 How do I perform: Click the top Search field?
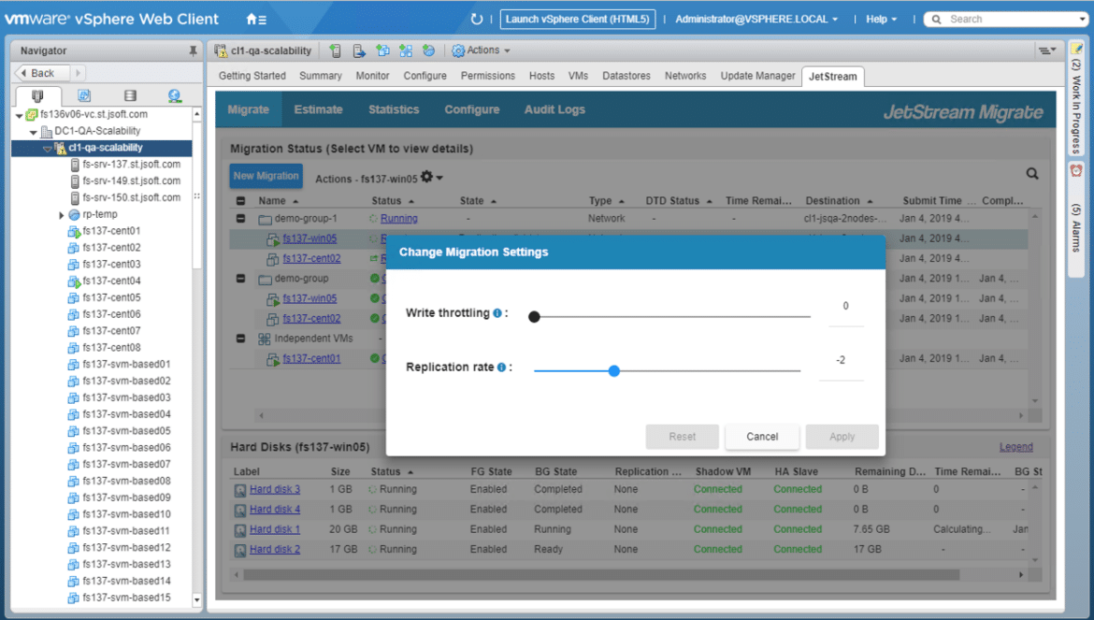[1007, 19]
